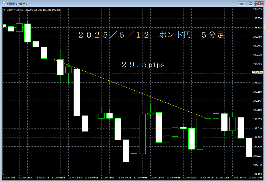
Task: Click the 12 Jun 10:35 time label
Action: [x=239, y=178]
